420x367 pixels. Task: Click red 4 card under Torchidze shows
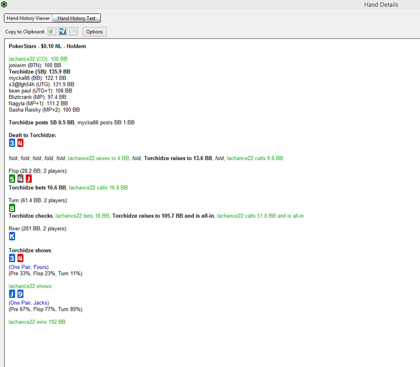[20, 258]
